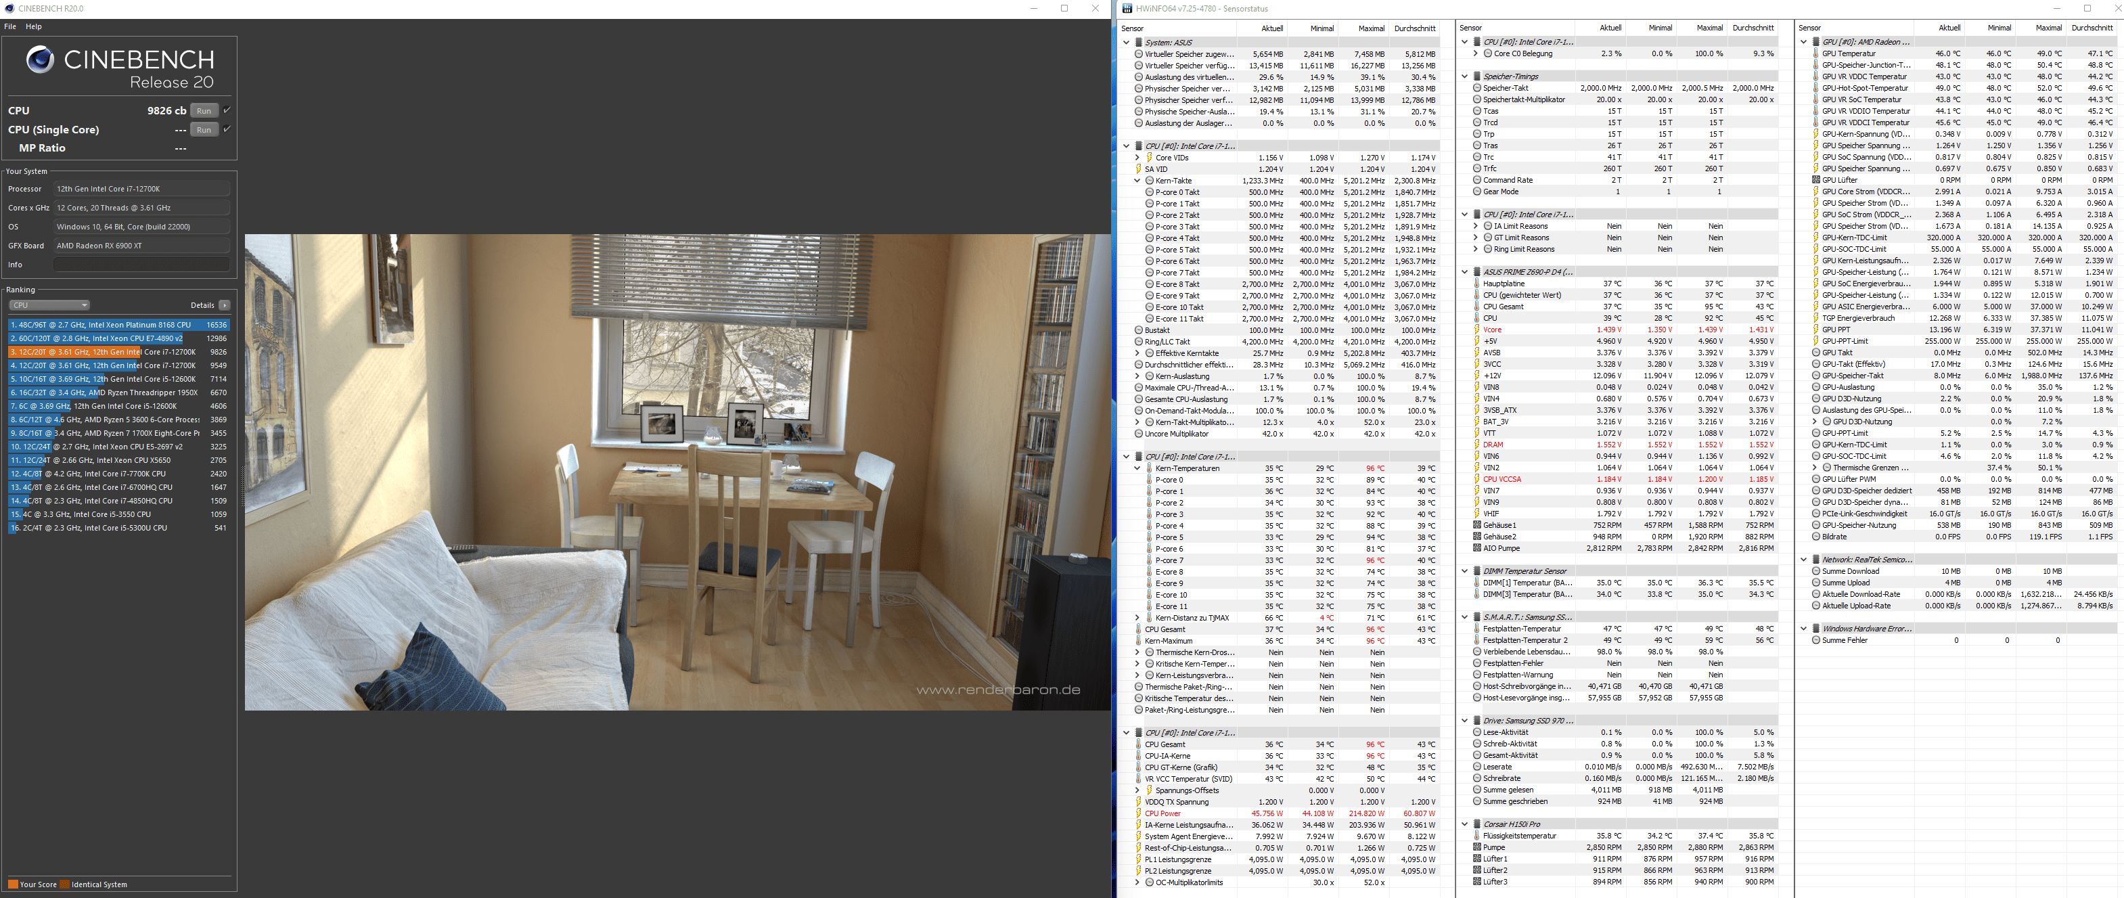Click the circle icon of Lese-Aktivität
This screenshot has height=898, width=2124.
tap(1476, 732)
